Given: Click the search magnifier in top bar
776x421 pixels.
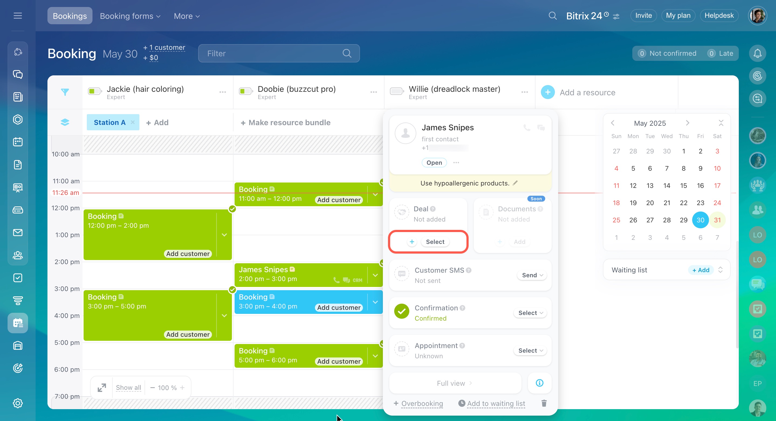Looking at the screenshot, I should pyautogui.click(x=552, y=16).
